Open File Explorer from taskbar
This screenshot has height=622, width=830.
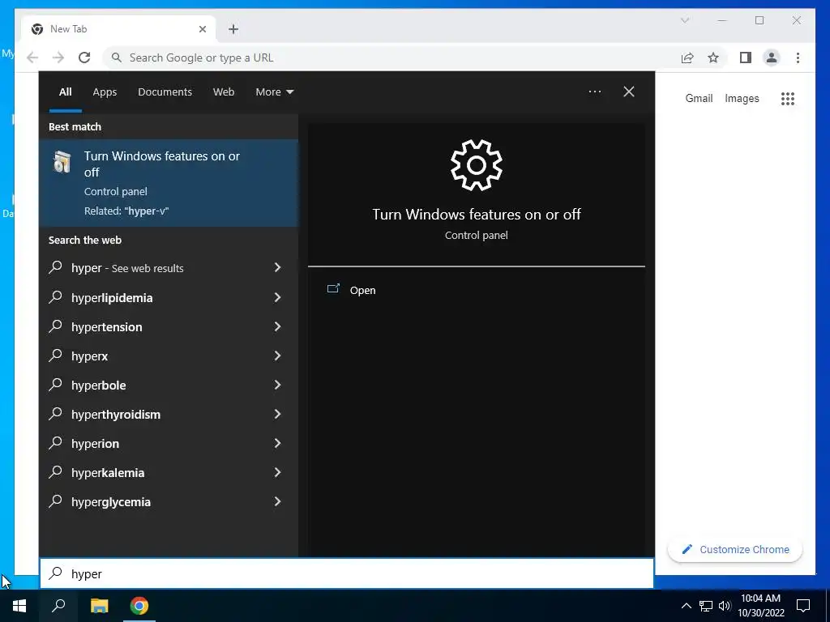click(x=99, y=606)
